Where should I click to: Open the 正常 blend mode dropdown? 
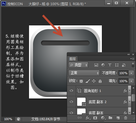[84, 73]
